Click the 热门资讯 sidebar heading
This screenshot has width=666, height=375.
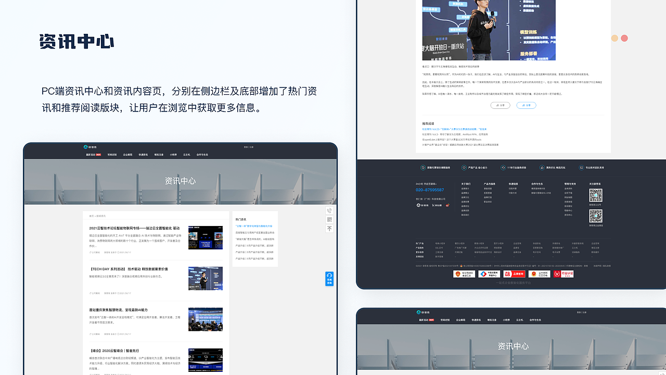[241, 219]
